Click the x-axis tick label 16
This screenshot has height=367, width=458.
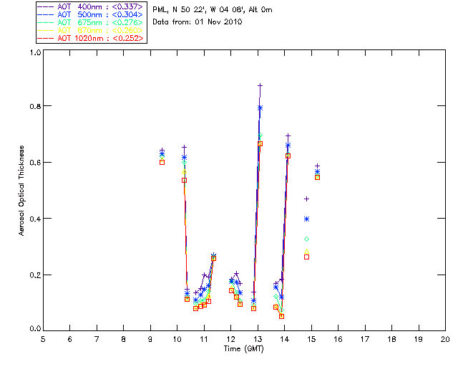coord(338,339)
